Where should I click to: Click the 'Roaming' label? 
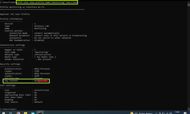pyautogui.click(x=9, y=100)
